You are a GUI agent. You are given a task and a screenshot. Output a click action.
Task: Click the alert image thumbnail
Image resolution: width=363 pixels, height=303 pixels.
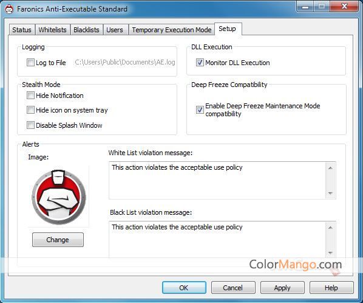(x=58, y=197)
